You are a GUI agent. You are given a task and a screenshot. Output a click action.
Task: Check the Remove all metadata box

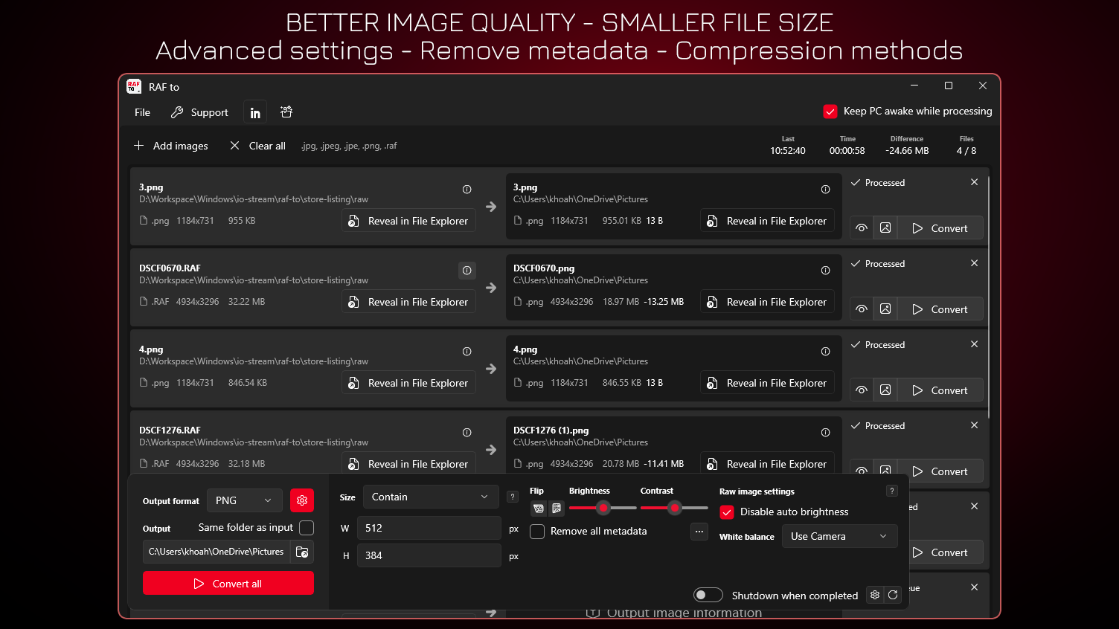pyautogui.click(x=537, y=532)
